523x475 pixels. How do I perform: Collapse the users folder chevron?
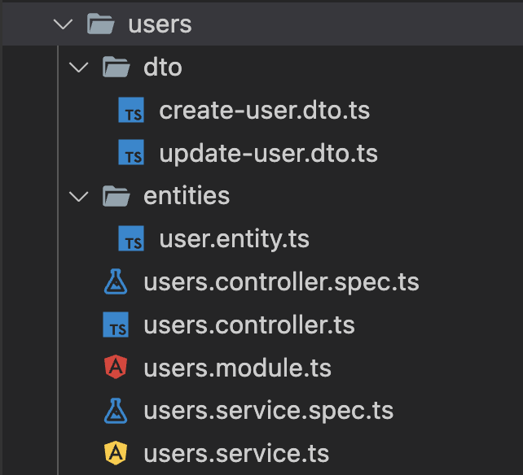[63, 24]
